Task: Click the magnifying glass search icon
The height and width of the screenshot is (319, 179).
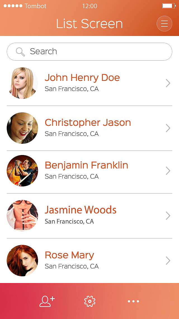Action: [20, 52]
